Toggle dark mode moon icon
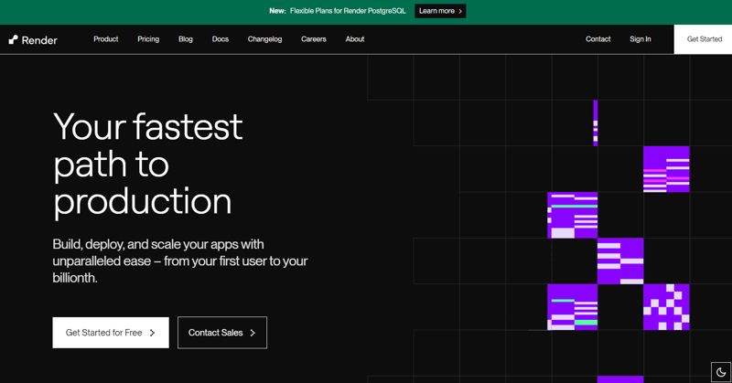 click(x=721, y=372)
